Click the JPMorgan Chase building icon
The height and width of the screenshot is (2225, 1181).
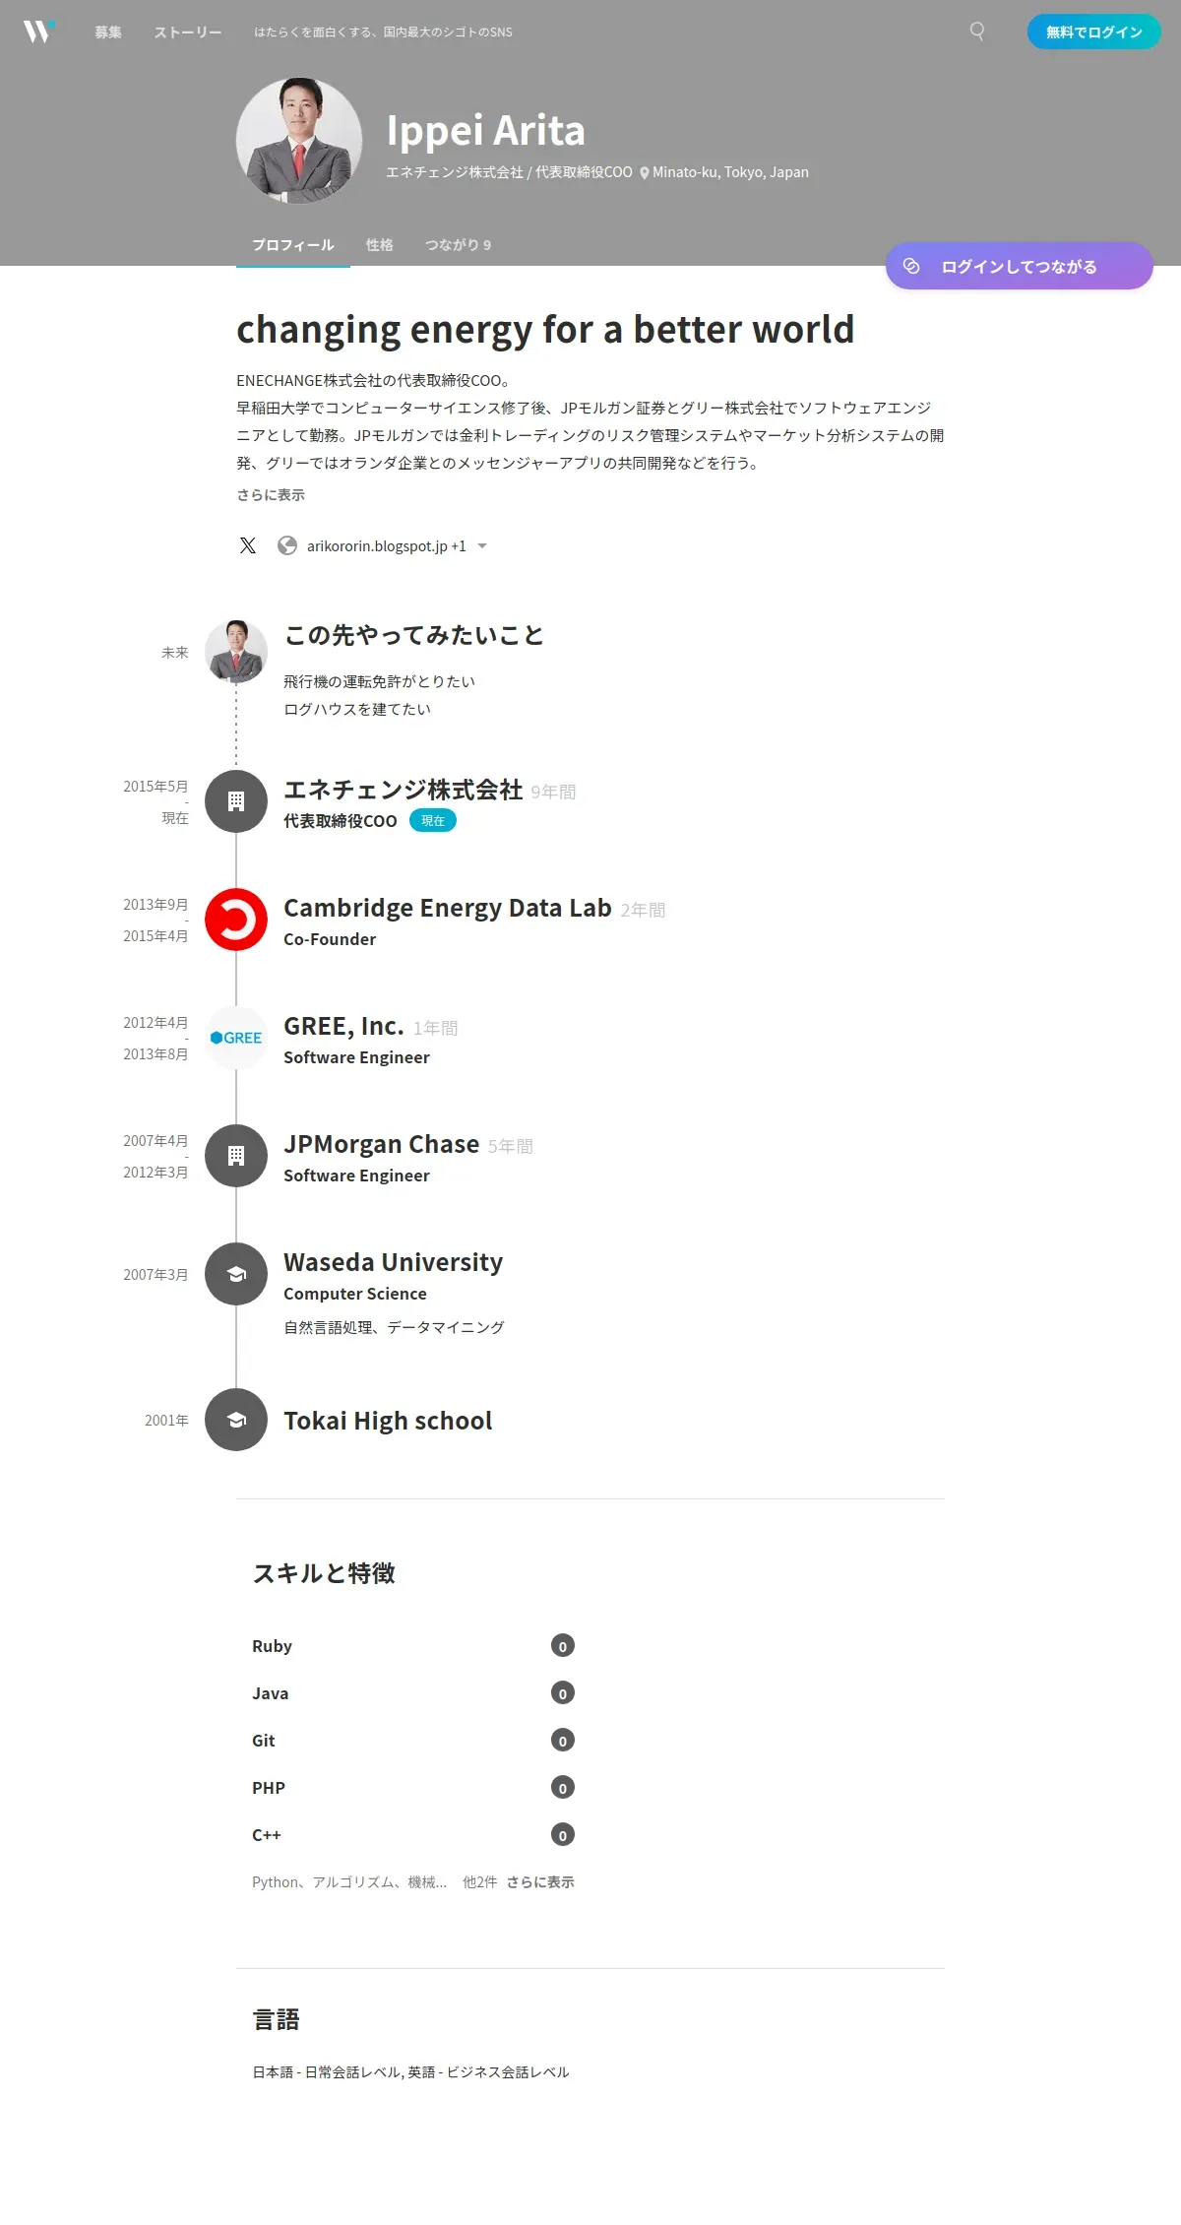pos(236,1156)
